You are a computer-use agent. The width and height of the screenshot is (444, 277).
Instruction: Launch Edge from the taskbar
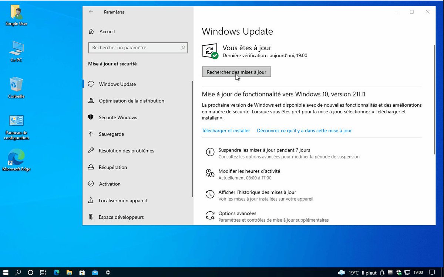point(56,273)
